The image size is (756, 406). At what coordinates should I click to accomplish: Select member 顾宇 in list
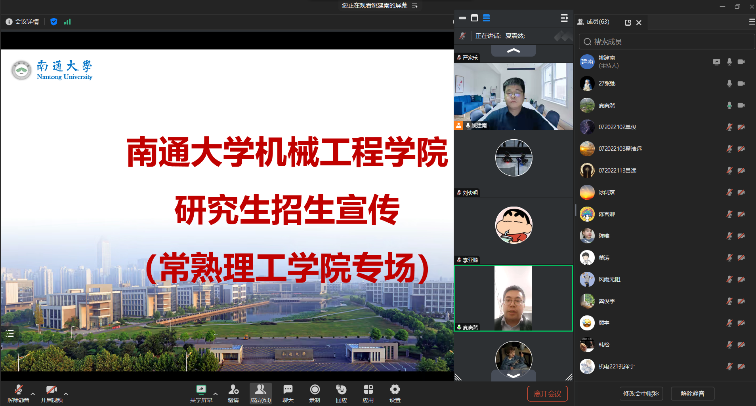coord(666,323)
